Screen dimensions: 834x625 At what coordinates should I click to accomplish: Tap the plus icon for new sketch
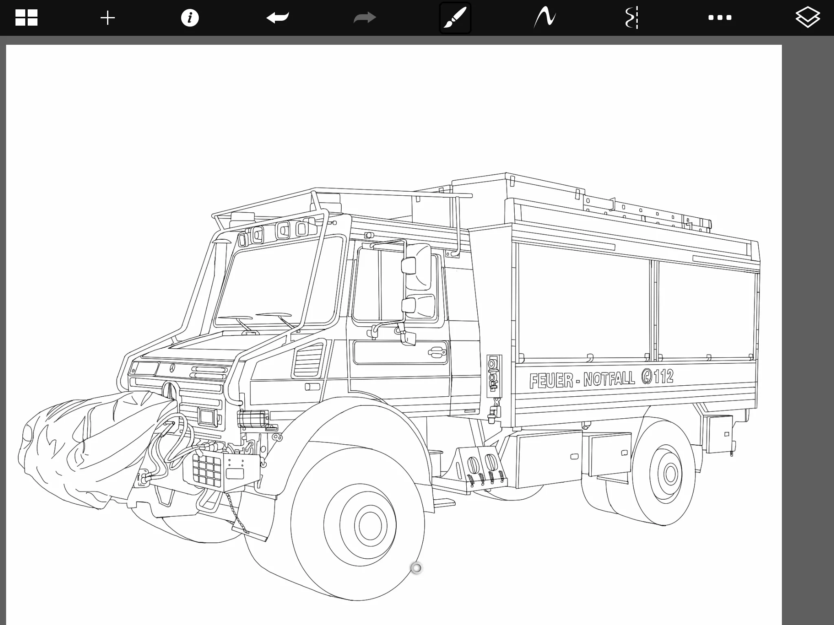point(108,18)
